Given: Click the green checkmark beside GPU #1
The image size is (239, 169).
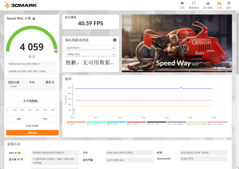Looking at the screenshot, I should pos(19,153).
